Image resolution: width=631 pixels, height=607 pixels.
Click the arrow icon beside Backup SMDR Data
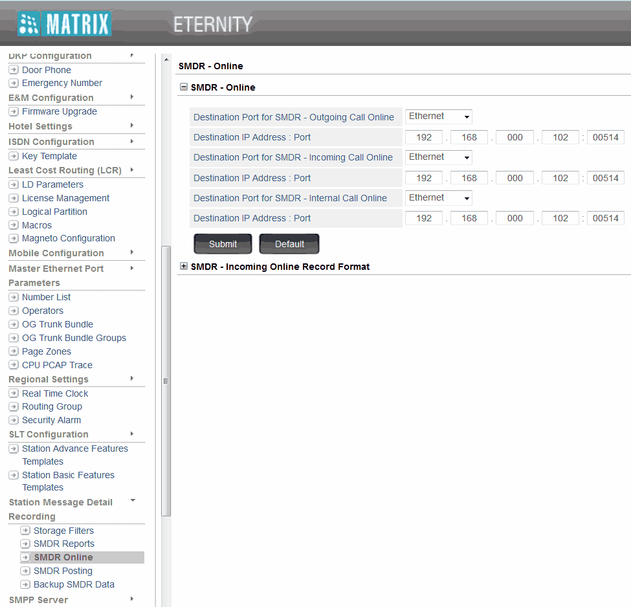click(x=25, y=584)
